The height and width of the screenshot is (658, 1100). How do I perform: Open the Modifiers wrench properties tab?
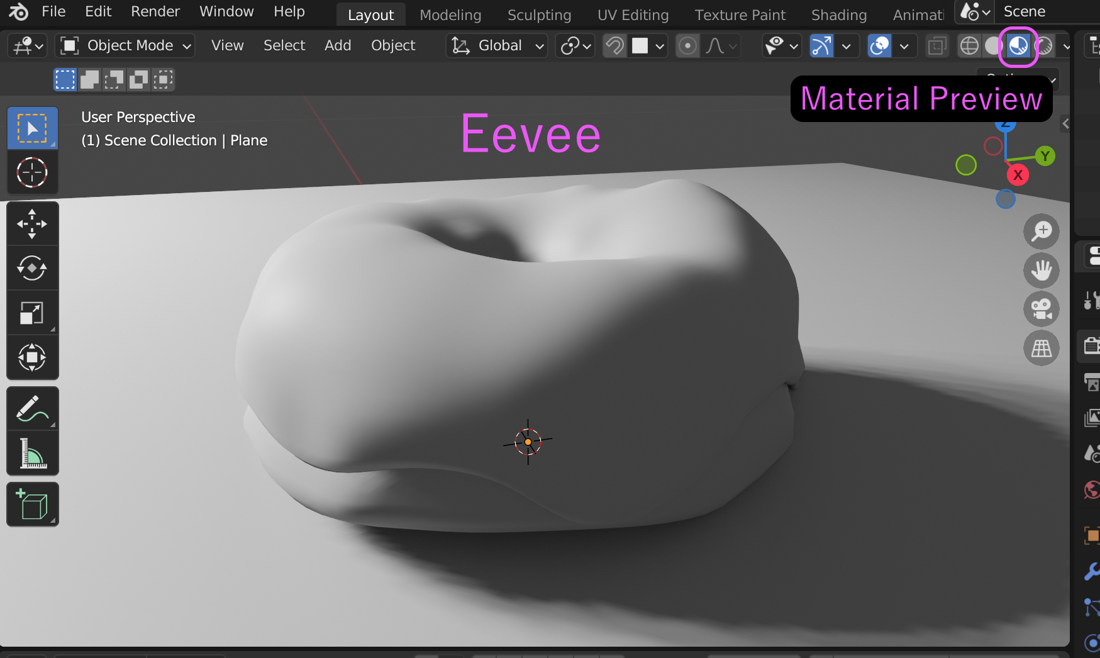1092,571
